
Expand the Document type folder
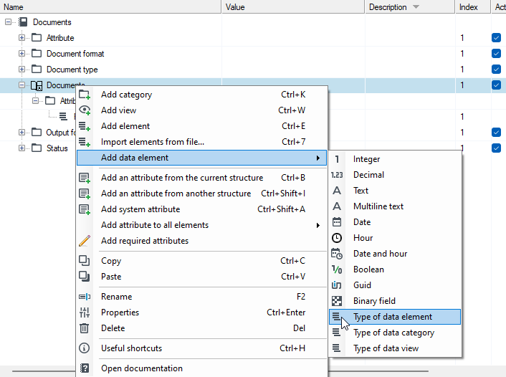(x=22, y=70)
